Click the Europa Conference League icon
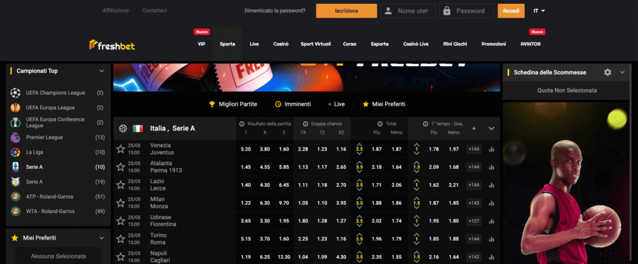This screenshot has height=264, width=638. point(16,123)
